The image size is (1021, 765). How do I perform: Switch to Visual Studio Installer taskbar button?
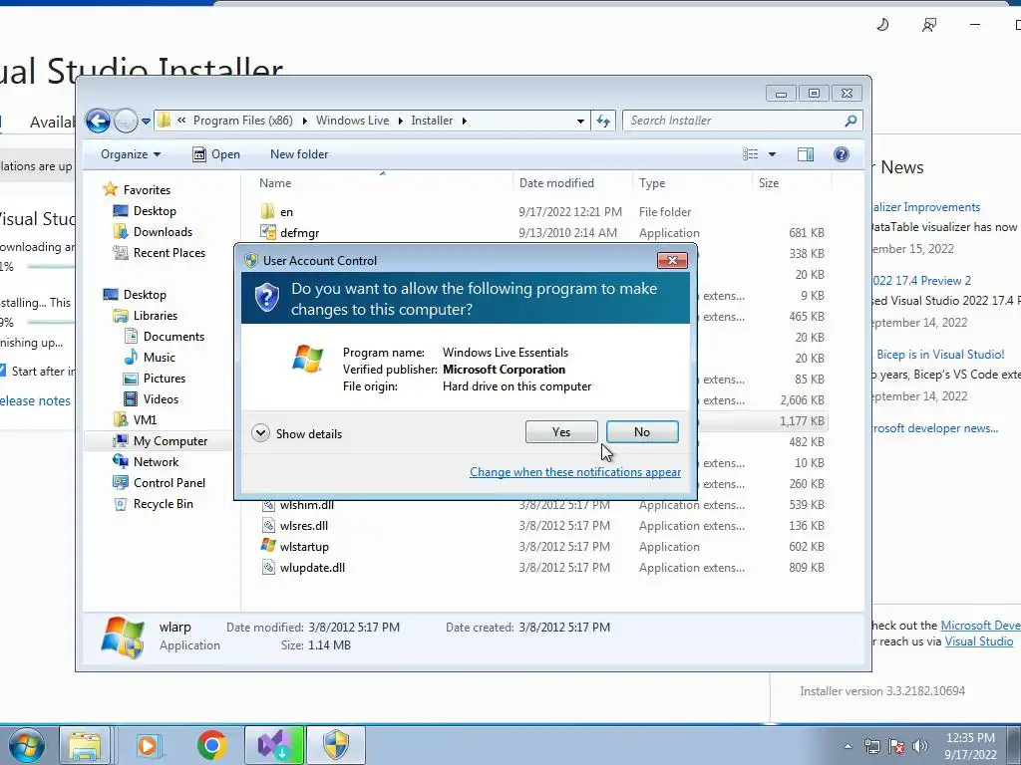273,745
